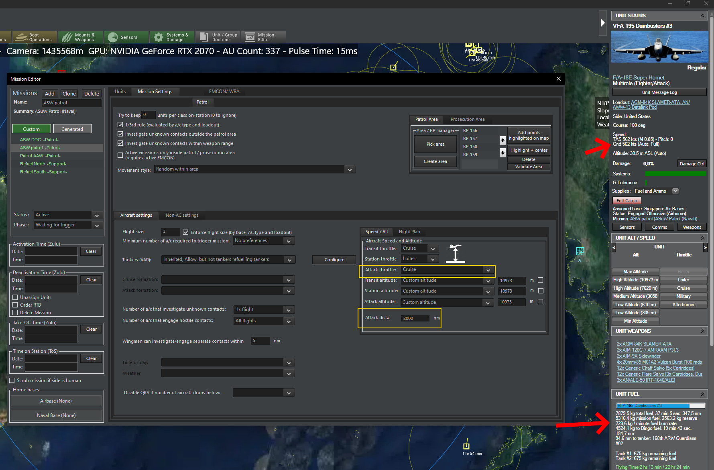Viewport: 714px width, 470px height.
Task: Click the VFA-195 Dambusters fuel bar
Action: tap(660, 406)
